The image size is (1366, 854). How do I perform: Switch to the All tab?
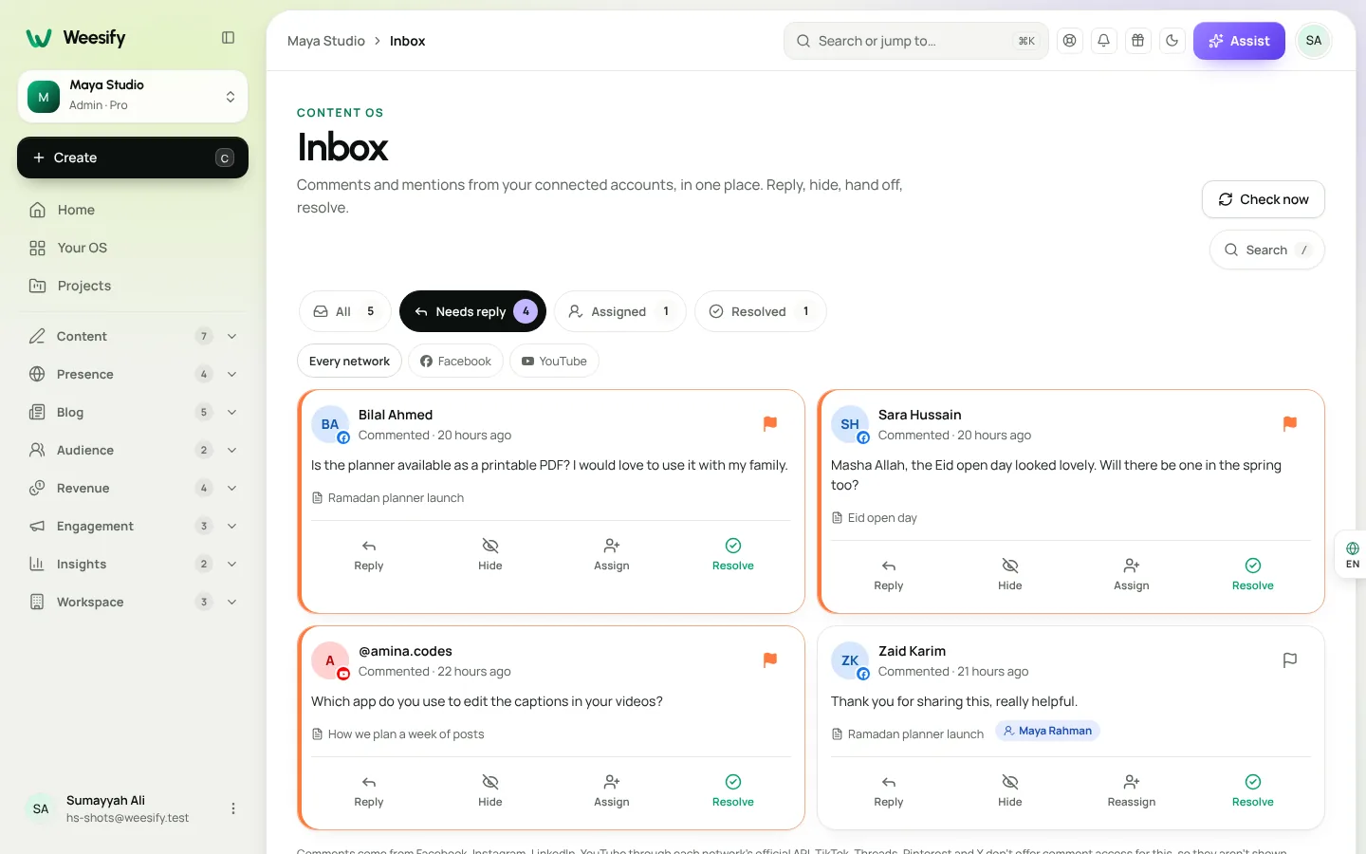(x=345, y=311)
